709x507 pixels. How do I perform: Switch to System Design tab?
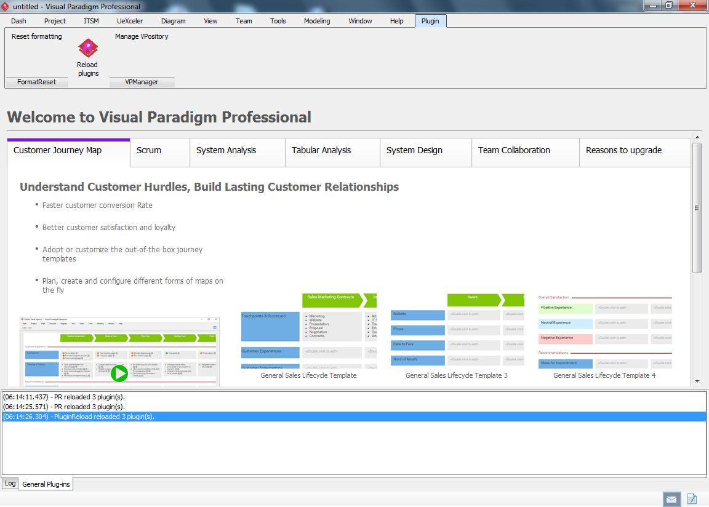coord(425,152)
